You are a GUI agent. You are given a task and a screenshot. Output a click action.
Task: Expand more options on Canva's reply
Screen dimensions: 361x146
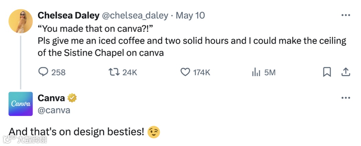tap(345, 98)
